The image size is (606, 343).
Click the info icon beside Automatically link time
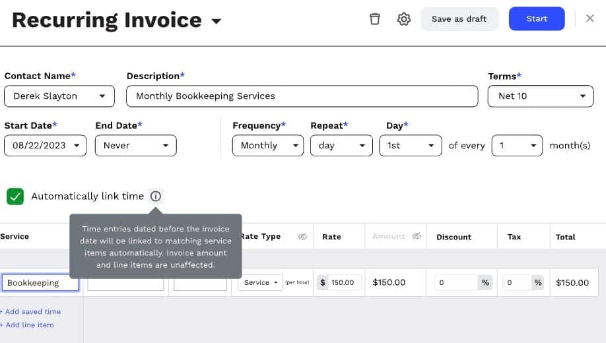156,196
